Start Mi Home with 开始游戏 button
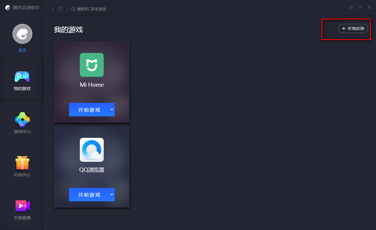Viewport: 376px width, 230px height. click(x=89, y=109)
